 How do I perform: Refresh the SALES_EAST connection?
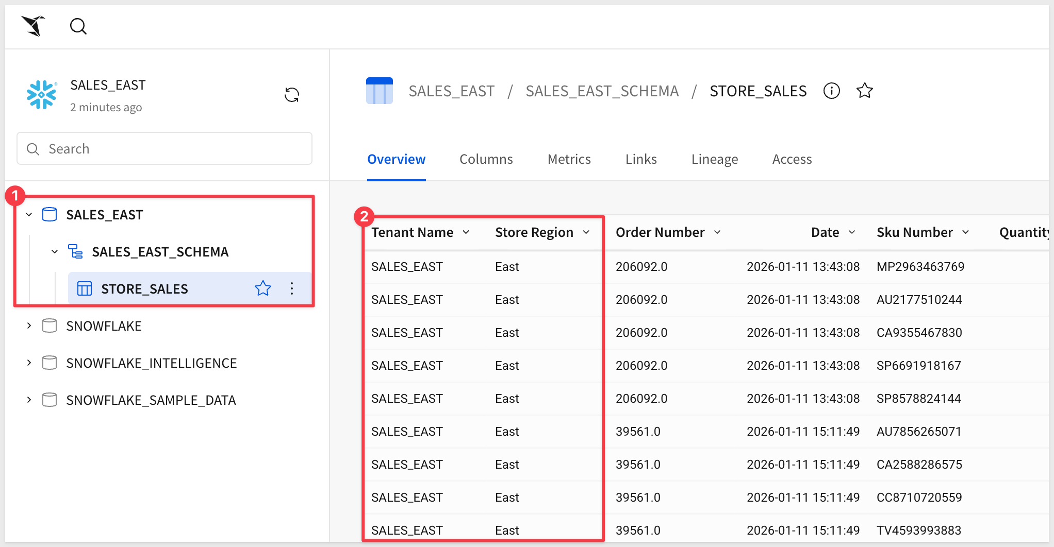pos(291,95)
